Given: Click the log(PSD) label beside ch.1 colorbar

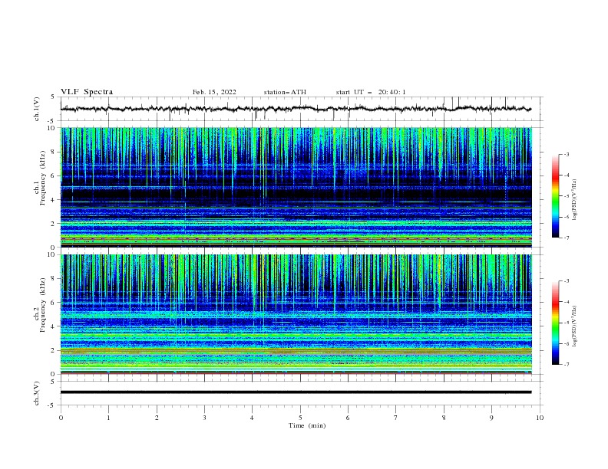Looking at the screenshot, I should coord(575,200).
